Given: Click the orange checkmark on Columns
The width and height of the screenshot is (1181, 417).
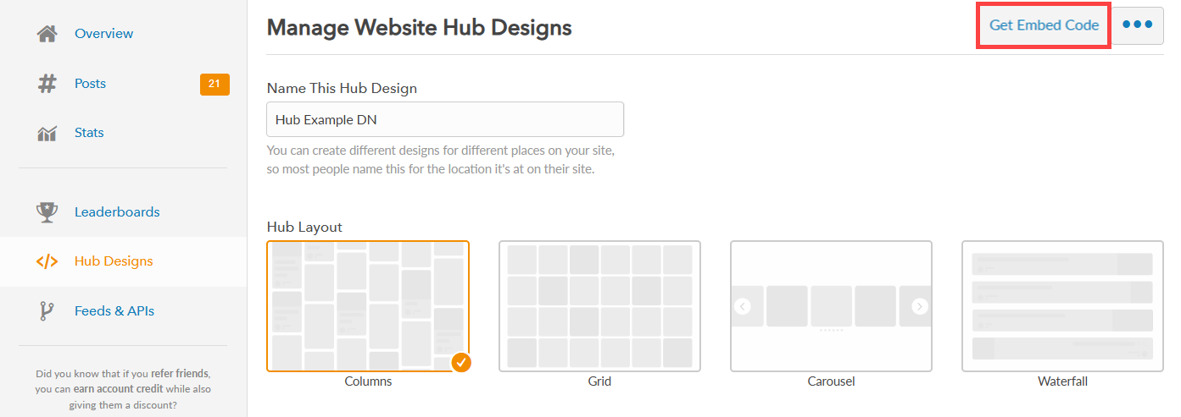Looking at the screenshot, I should pos(460,363).
